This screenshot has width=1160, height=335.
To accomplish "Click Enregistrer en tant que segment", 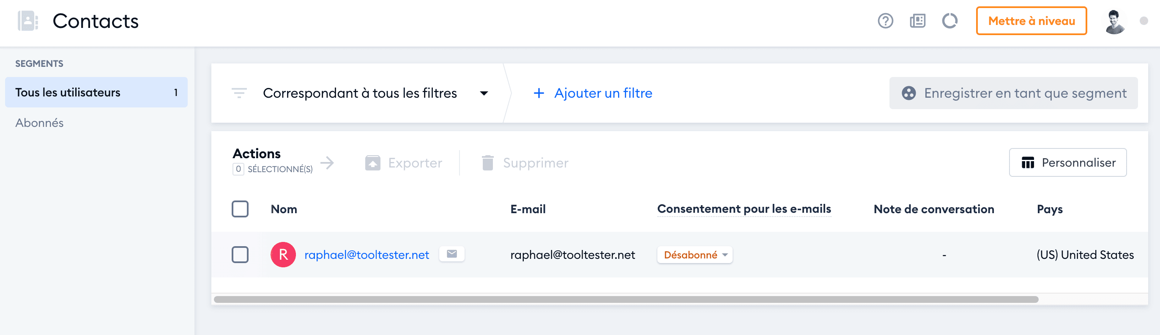I will (x=1013, y=93).
